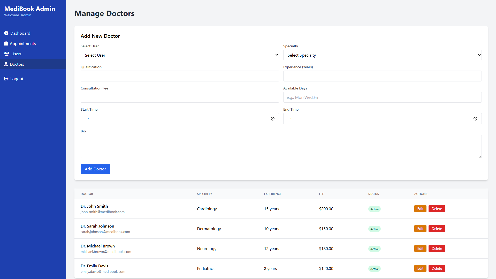The width and height of the screenshot is (496, 279).
Task: Click the Logout arrow icon
Action: click(6, 79)
